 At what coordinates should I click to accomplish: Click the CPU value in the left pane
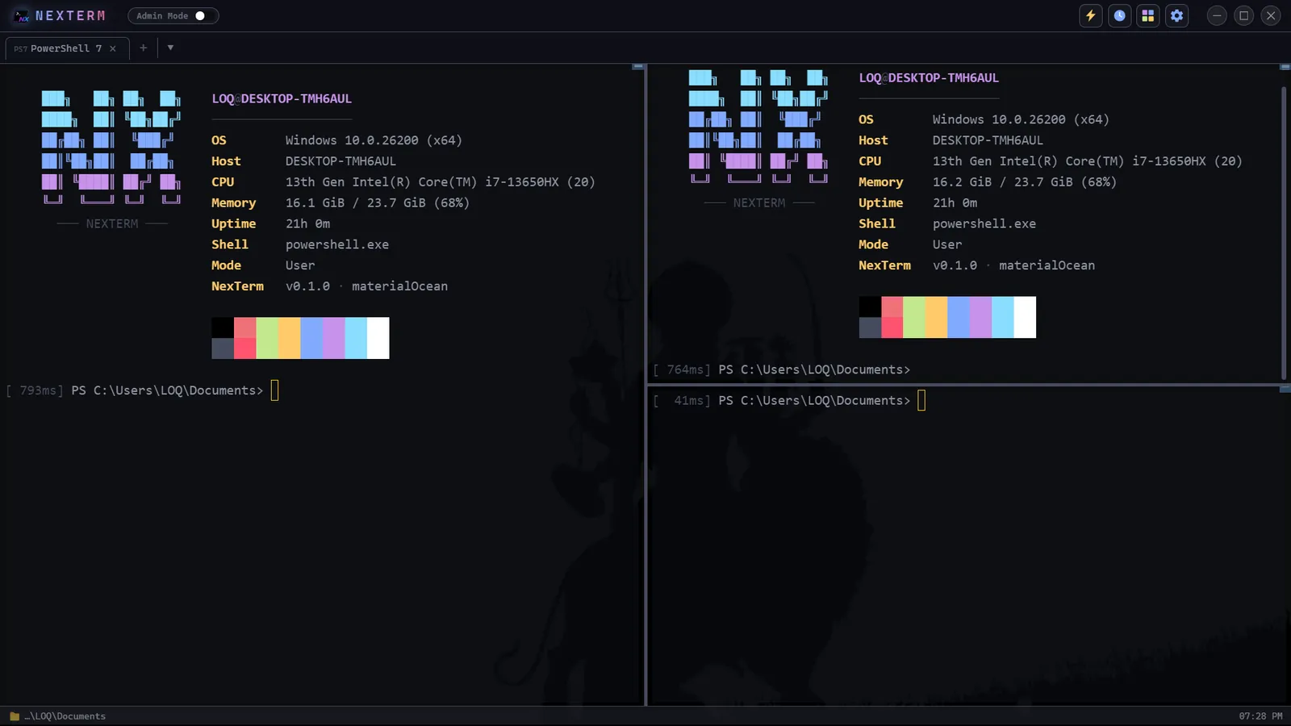tap(440, 181)
